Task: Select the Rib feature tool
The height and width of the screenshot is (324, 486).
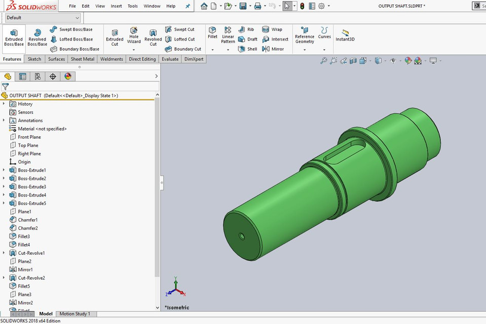Action: 247,29
